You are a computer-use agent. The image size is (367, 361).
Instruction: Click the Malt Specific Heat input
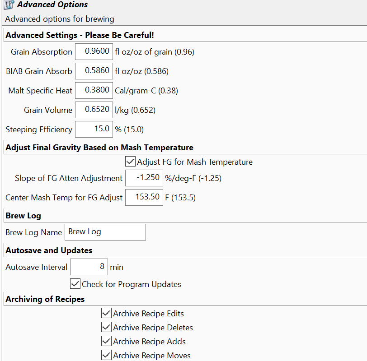tap(94, 90)
